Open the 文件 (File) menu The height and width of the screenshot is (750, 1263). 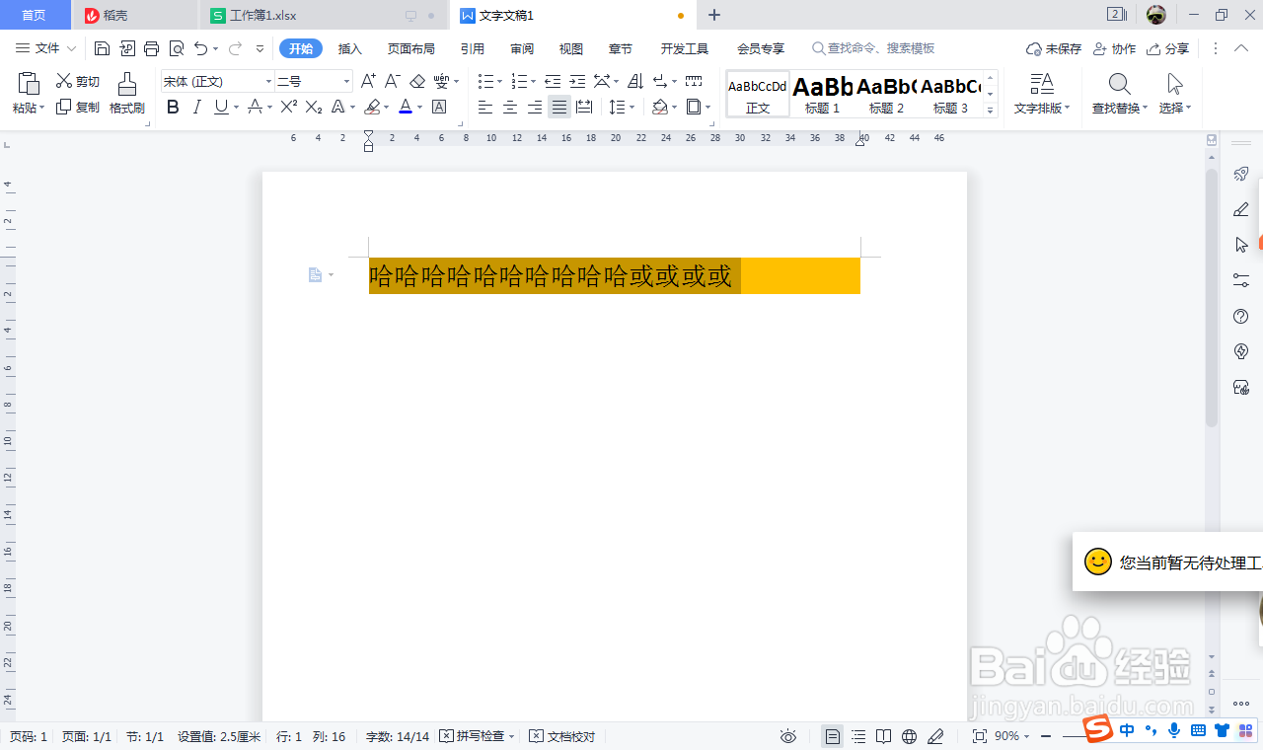pos(45,48)
